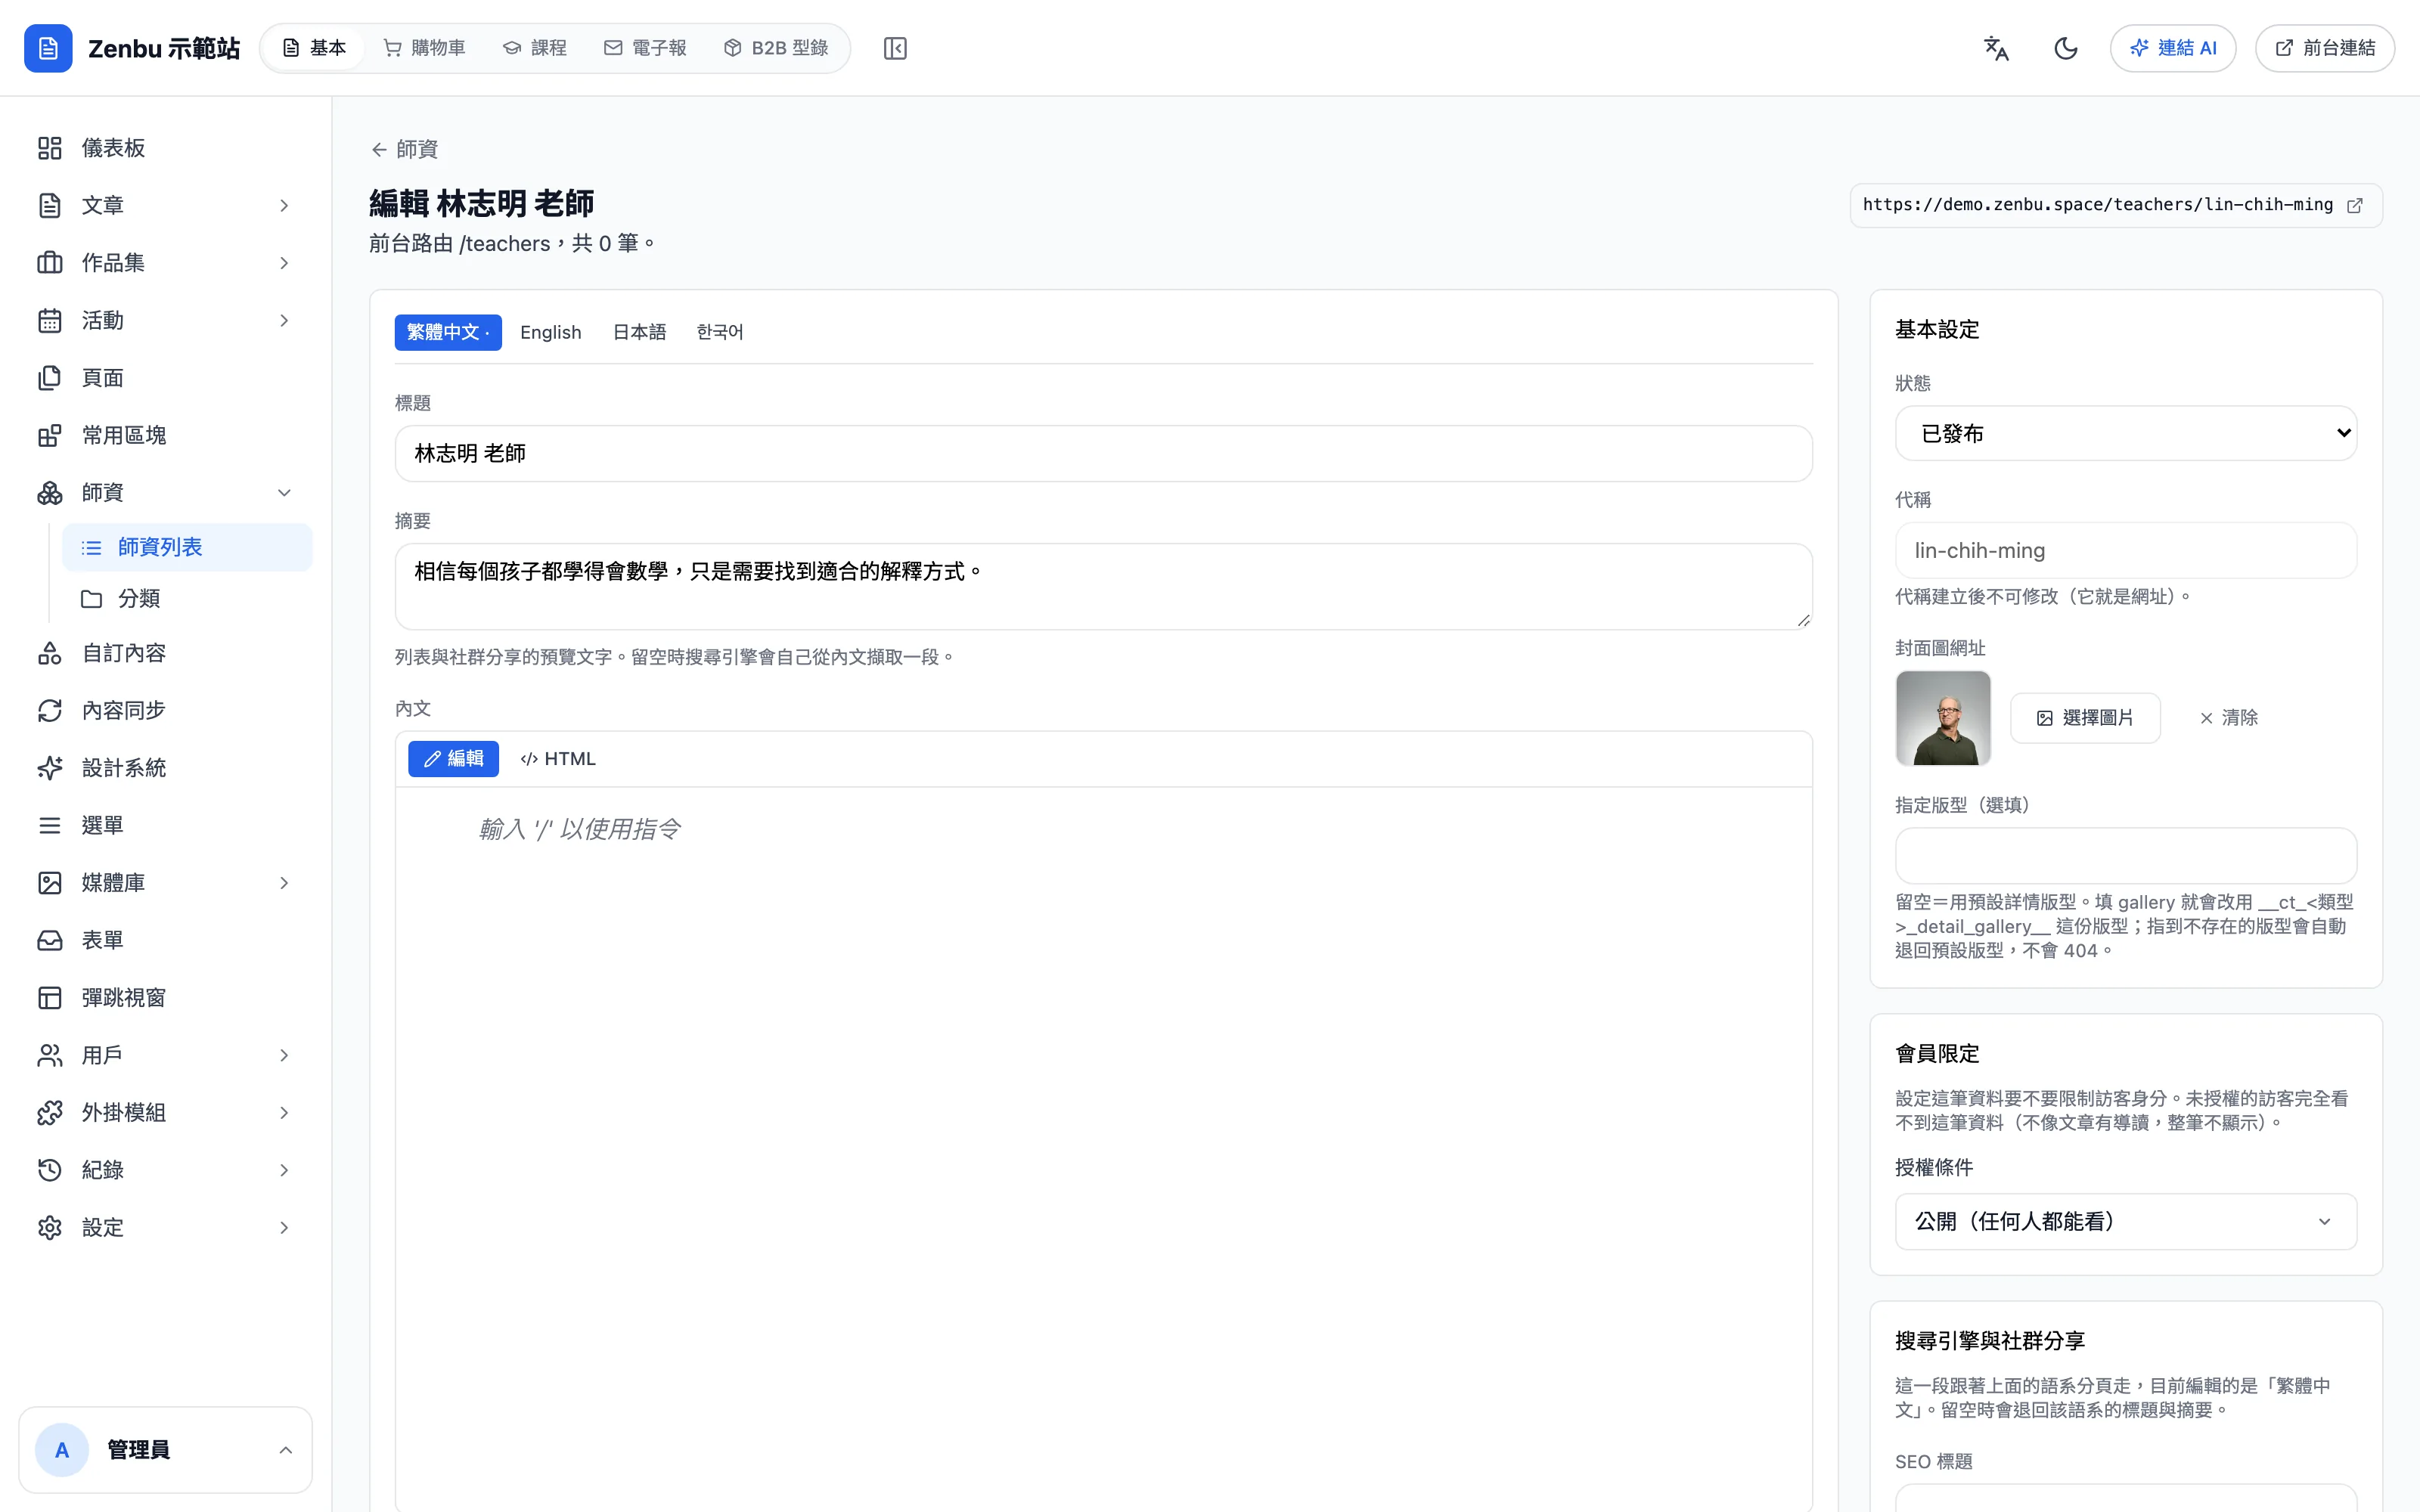The width and height of the screenshot is (2420, 1512).
Task: Open external link icon next to teacher URL
Action: (x=2355, y=205)
